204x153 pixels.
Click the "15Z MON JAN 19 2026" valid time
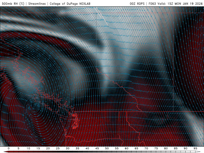click(x=185, y=4)
